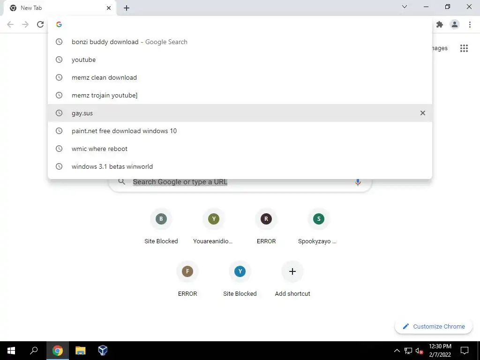Choose the bonzi buddy download suggestion
The width and height of the screenshot is (480, 360).
coord(240,42)
